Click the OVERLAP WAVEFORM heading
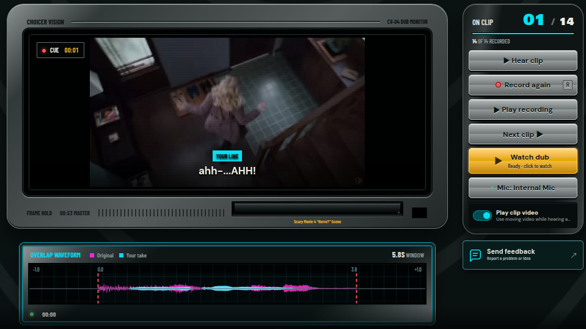 click(56, 255)
